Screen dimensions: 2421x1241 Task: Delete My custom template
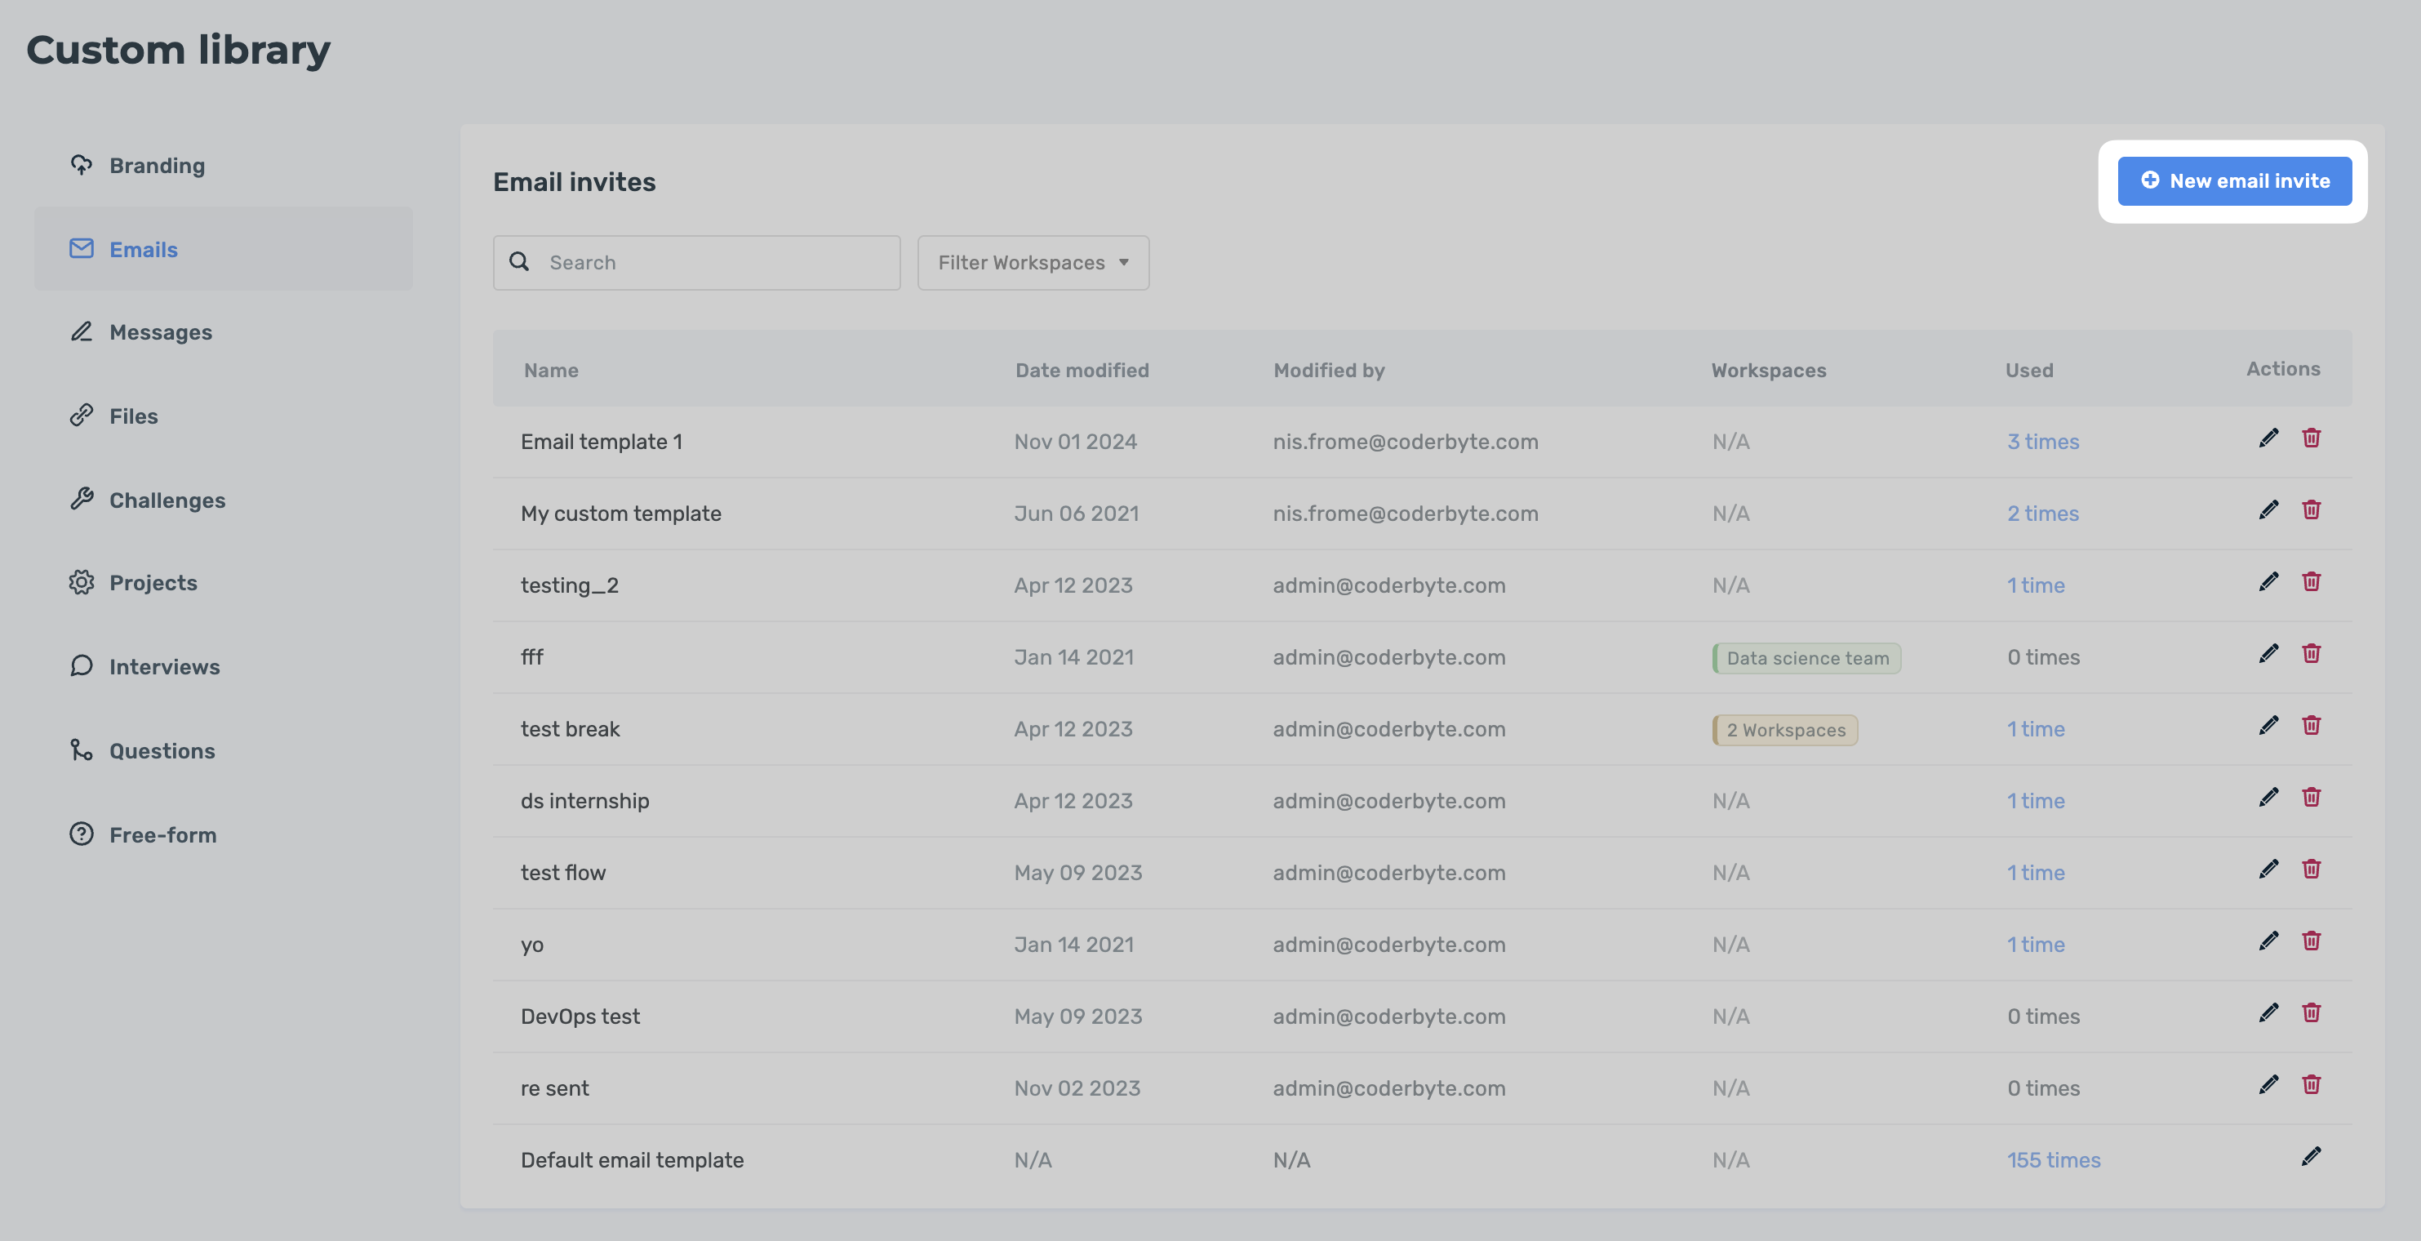click(2311, 509)
